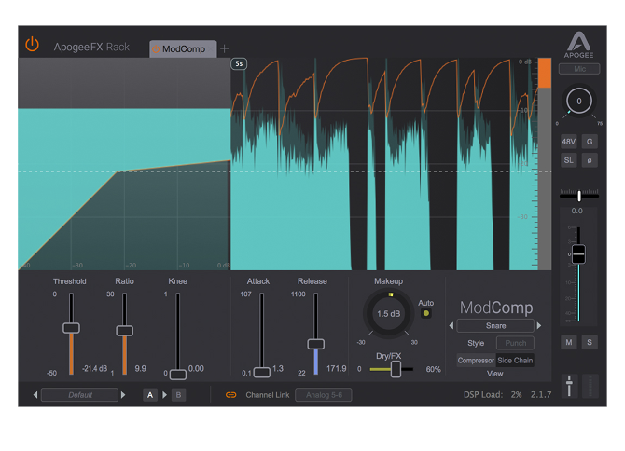The image size is (625, 451).
Task: Click the threshold value -21.4 dB
Action: [94, 369]
